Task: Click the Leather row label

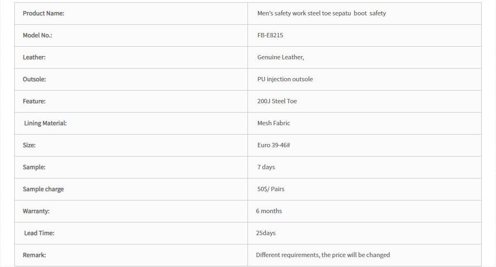Action: (34, 57)
